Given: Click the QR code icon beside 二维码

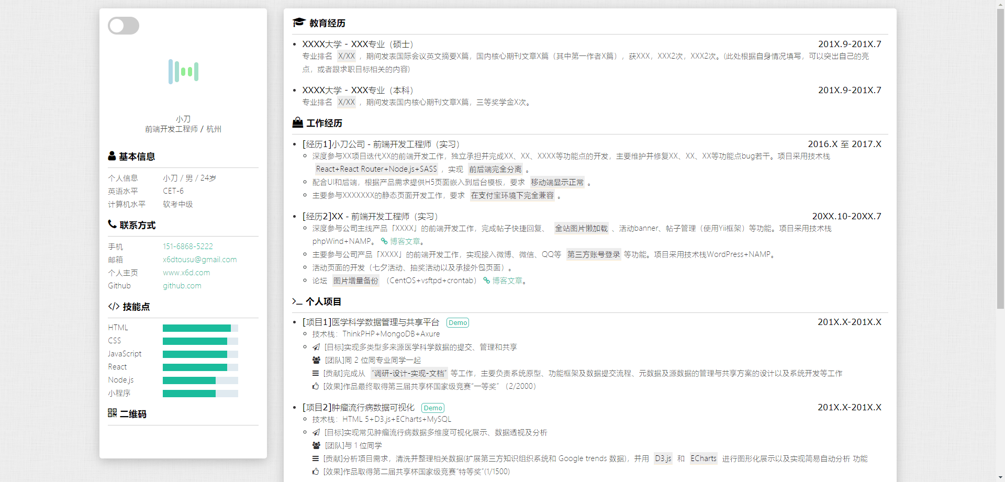Looking at the screenshot, I should point(111,413).
